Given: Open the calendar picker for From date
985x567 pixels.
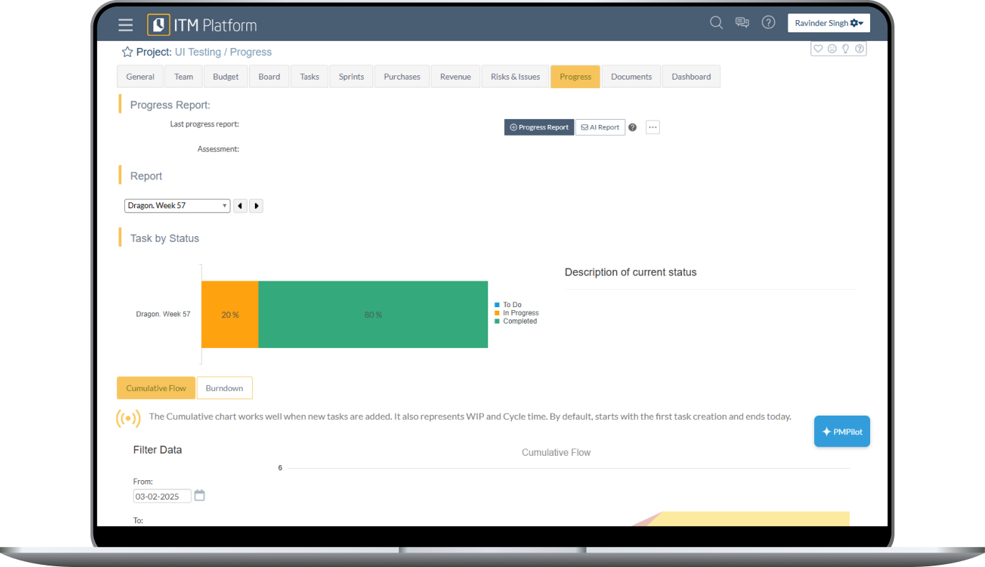Looking at the screenshot, I should 200,496.
